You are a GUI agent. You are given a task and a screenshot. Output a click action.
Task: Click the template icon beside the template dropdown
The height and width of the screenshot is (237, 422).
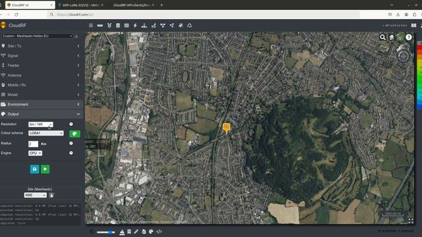tap(76, 36)
